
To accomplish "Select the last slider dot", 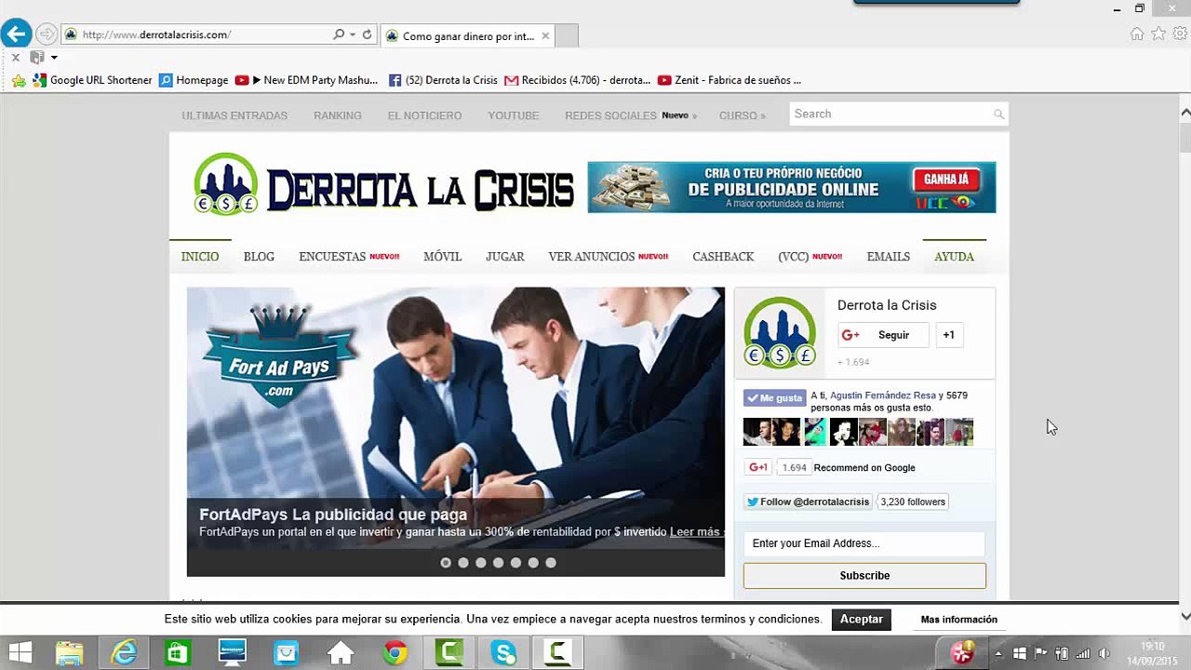I will 551,562.
